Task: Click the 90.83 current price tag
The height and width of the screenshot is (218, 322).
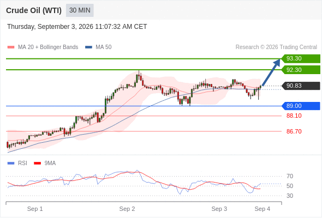Action: tap(301, 86)
